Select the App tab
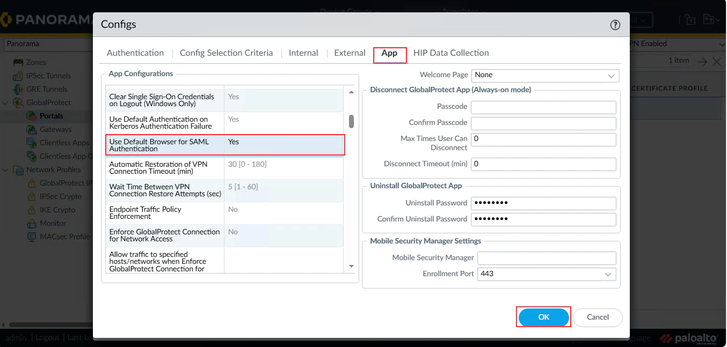Image resolution: width=727 pixels, height=347 pixels. click(389, 53)
